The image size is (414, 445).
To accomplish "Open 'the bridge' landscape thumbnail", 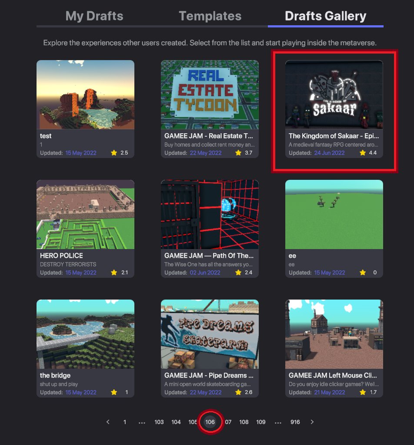I will 85,334.
